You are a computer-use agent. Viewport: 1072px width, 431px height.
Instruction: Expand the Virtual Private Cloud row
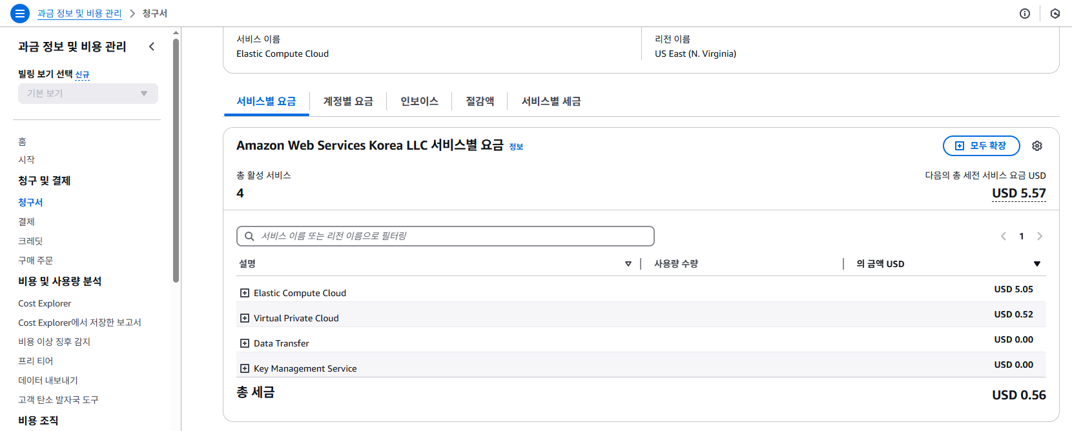pos(245,318)
